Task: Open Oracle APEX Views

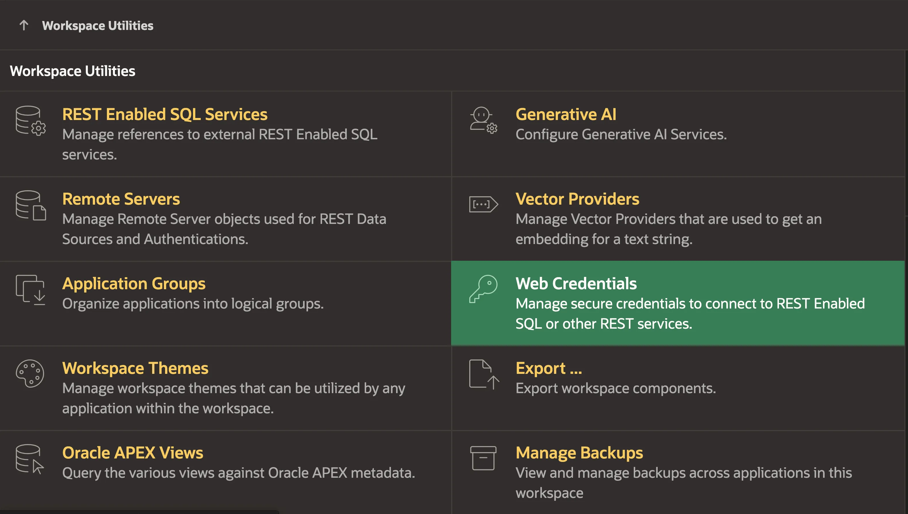Action: click(x=133, y=453)
